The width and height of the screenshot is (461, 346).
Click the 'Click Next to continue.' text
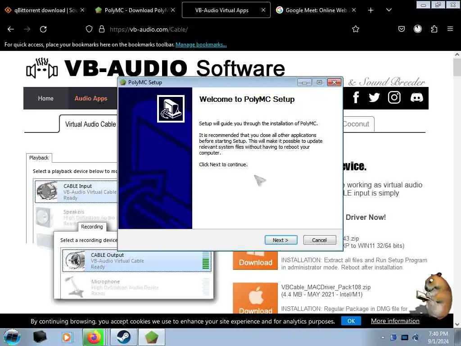tap(223, 164)
